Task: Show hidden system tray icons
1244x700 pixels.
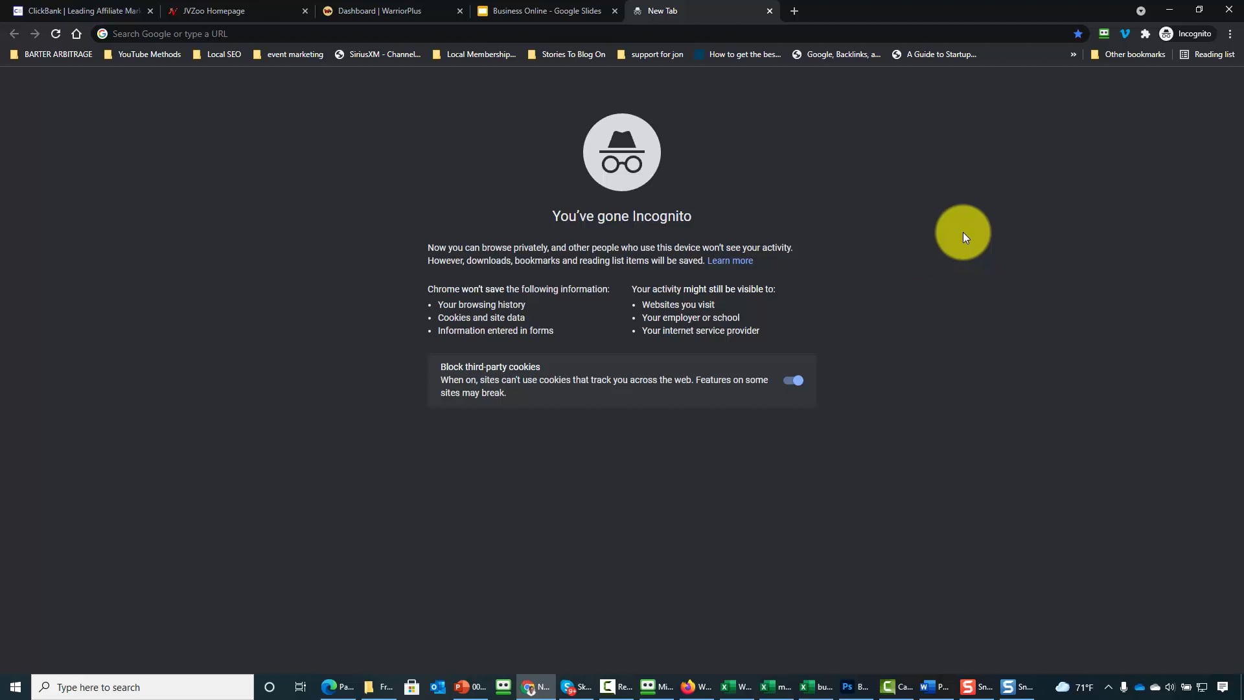Action: pos(1108,687)
